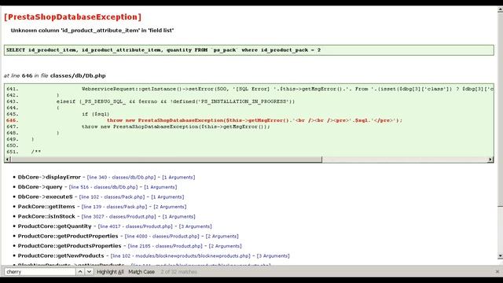Screen dimensions: 503x283
Task: Click 'DbCore->displayError' trace entry
Action: (x=49, y=177)
